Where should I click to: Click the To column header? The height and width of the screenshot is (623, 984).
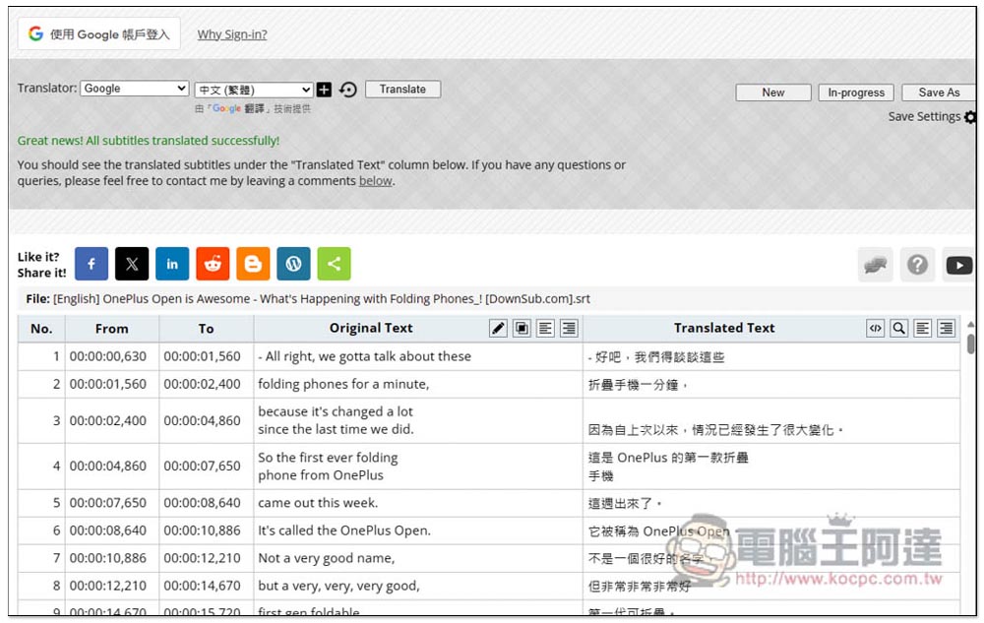[x=206, y=329]
